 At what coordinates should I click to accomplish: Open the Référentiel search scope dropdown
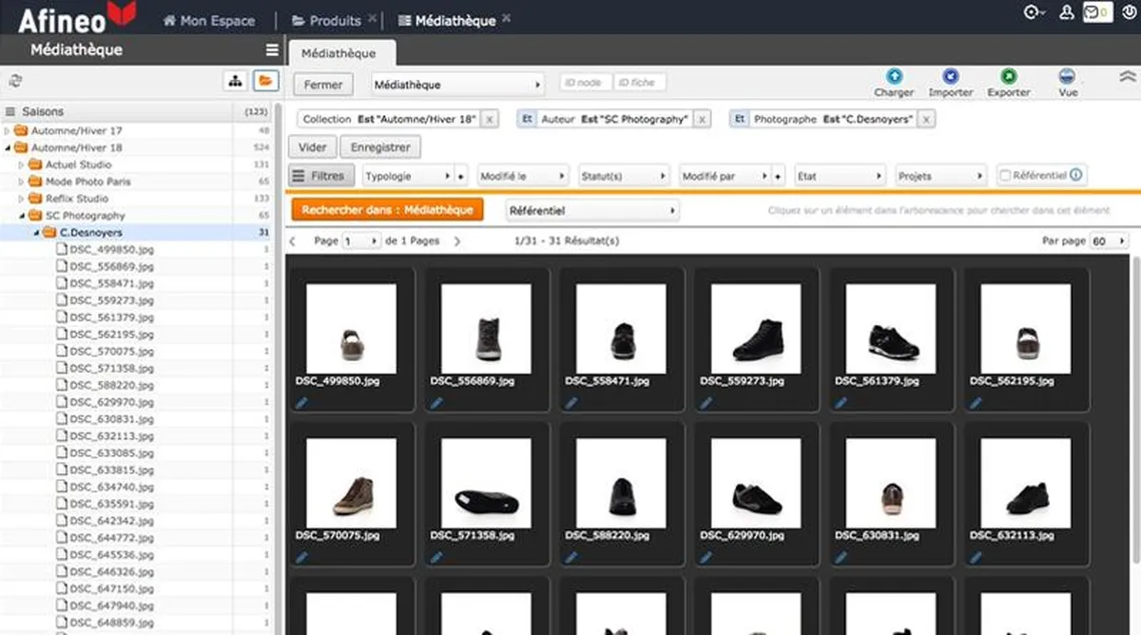[x=591, y=210]
